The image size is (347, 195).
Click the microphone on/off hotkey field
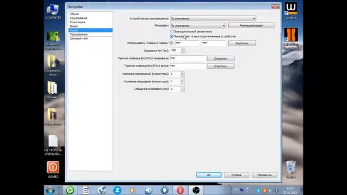tap(188, 58)
